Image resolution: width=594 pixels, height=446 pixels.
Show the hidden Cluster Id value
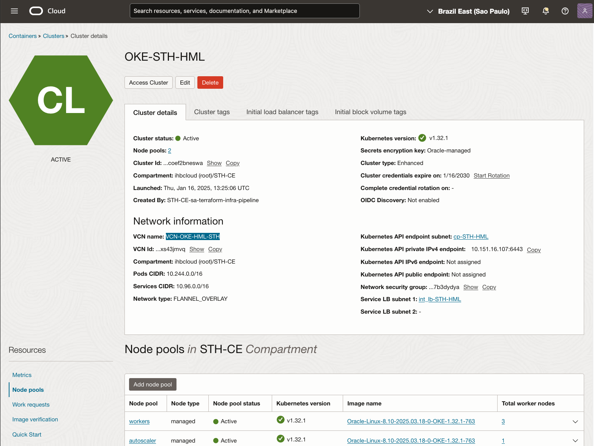point(214,163)
